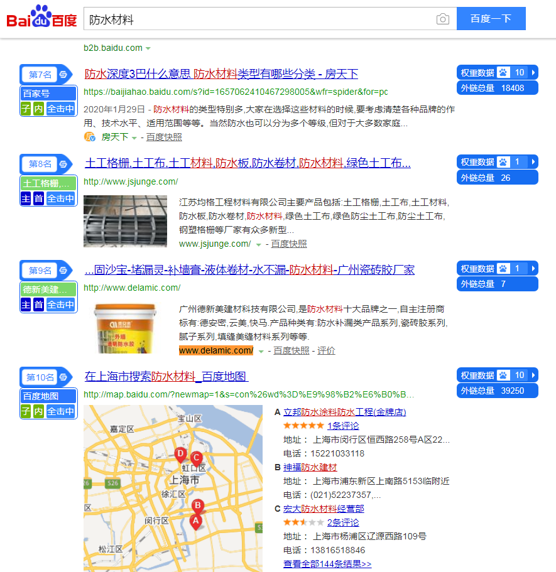Click paw icon in 第10名 权重数据 badge
Image resolution: width=556 pixels, height=572 pixels.
pos(503,375)
